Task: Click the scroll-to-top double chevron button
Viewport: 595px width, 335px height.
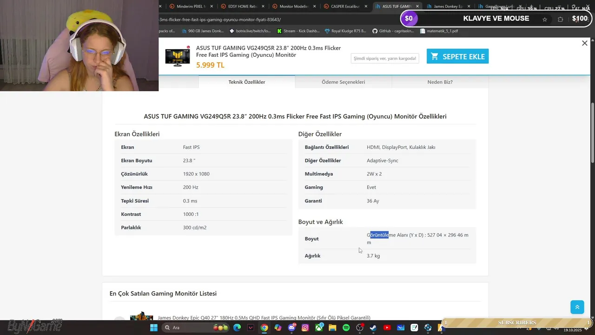Action: click(x=577, y=307)
